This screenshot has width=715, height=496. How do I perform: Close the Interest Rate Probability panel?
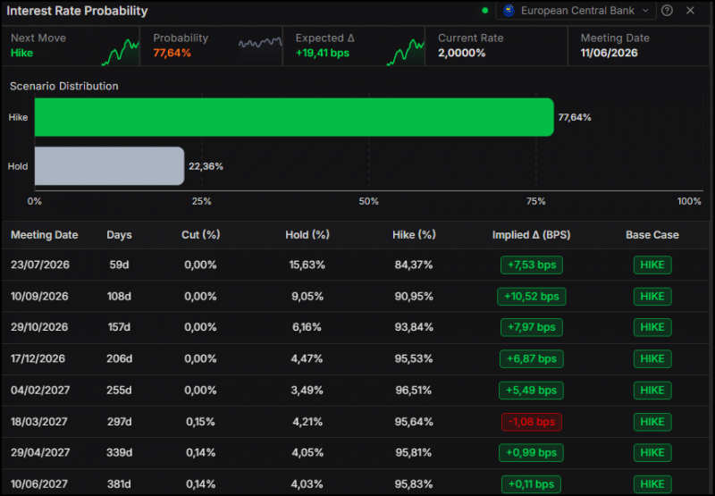(690, 11)
